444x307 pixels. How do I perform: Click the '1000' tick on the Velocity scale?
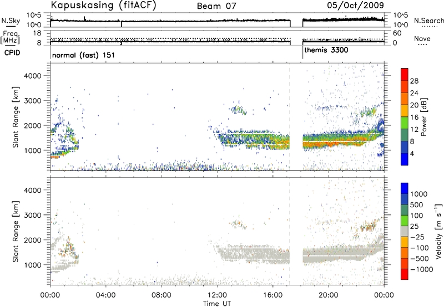pyautogui.click(x=419, y=194)
